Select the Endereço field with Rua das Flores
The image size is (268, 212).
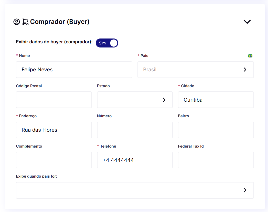[54, 130]
